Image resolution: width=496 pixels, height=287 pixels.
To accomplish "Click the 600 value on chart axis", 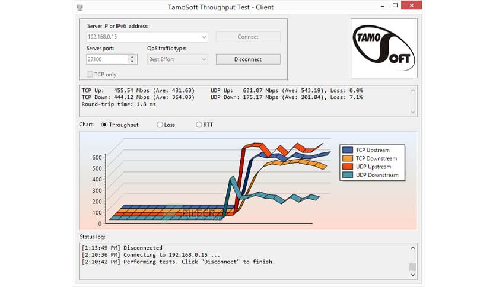I will tap(97, 157).
